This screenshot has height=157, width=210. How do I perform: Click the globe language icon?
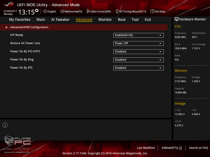45,11
